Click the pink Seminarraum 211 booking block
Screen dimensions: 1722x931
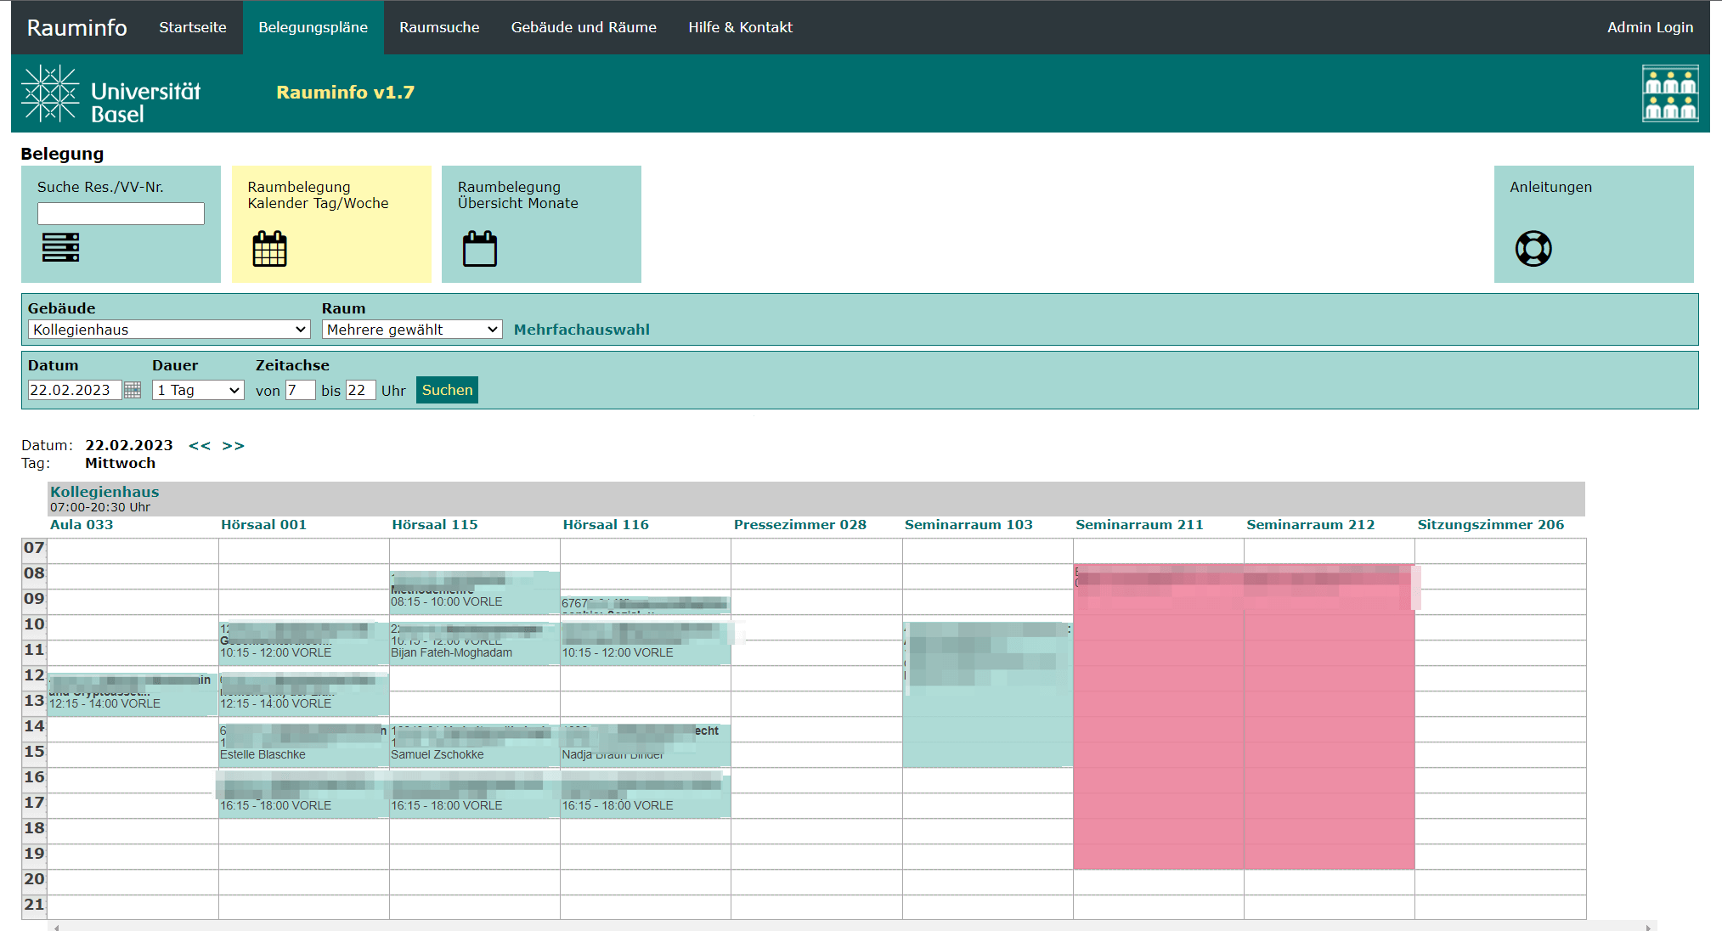tap(1158, 722)
